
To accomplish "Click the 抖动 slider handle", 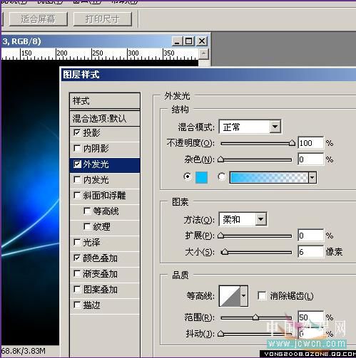I will (221, 334).
